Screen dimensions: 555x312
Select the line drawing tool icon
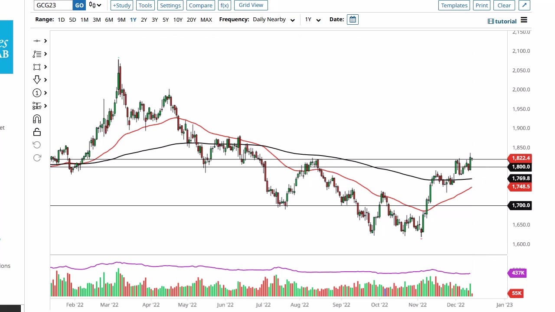(37, 41)
